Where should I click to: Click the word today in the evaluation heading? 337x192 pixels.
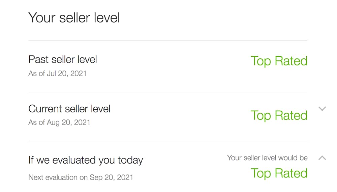click(130, 161)
